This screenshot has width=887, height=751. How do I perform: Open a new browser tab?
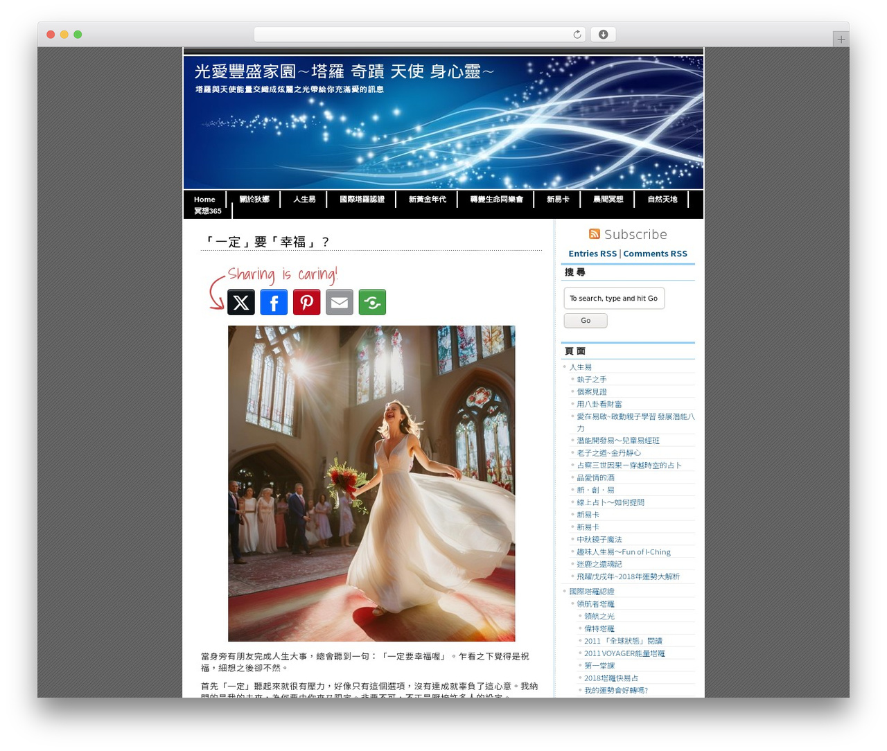[x=841, y=39]
